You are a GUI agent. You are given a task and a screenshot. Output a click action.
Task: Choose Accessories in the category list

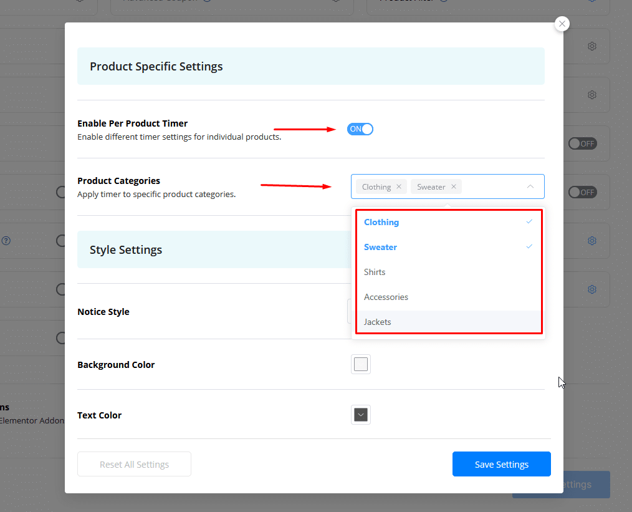click(386, 297)
